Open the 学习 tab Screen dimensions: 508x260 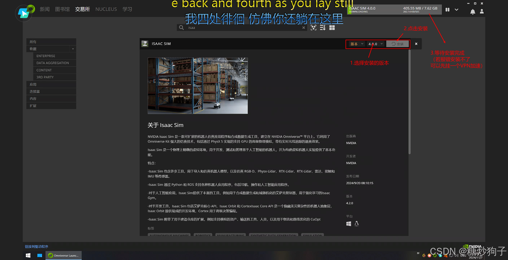[127, 9]
